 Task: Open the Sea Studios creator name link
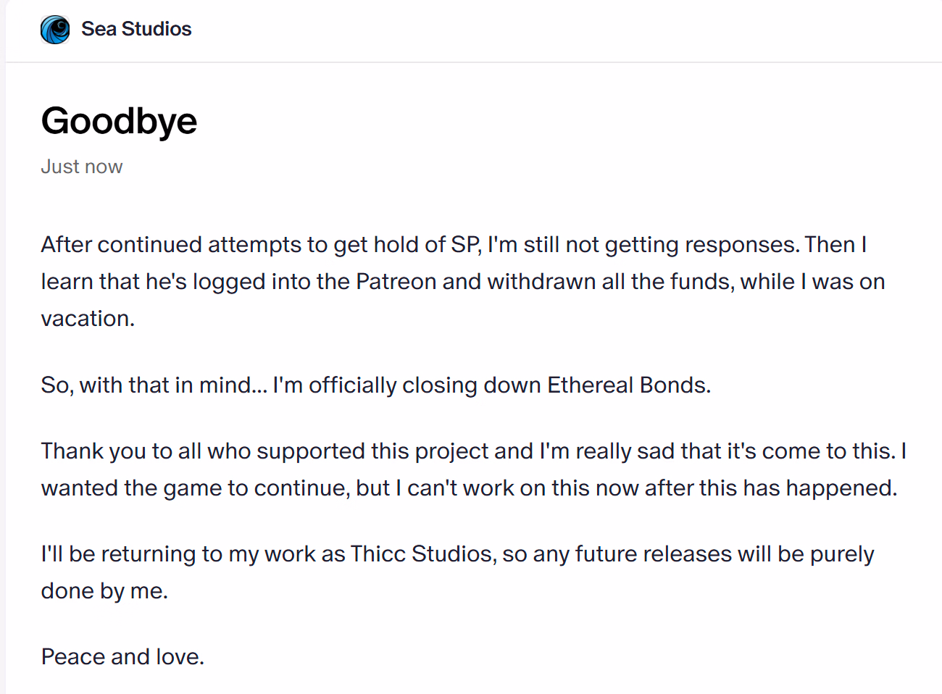point(136,29)
